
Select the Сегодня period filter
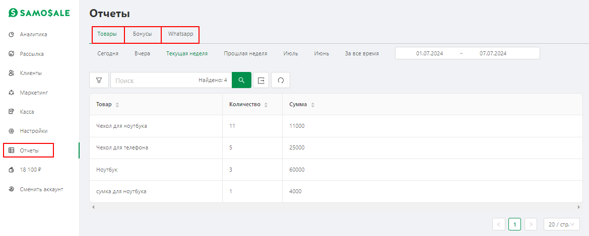tap(108, 53)
